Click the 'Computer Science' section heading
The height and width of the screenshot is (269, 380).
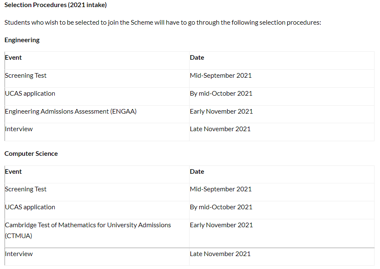click(31, 154)
